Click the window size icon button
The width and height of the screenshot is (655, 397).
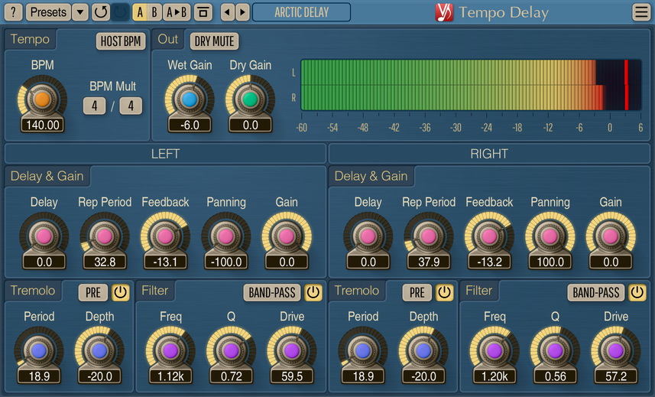pyautogui.click(x=203, y=12)
